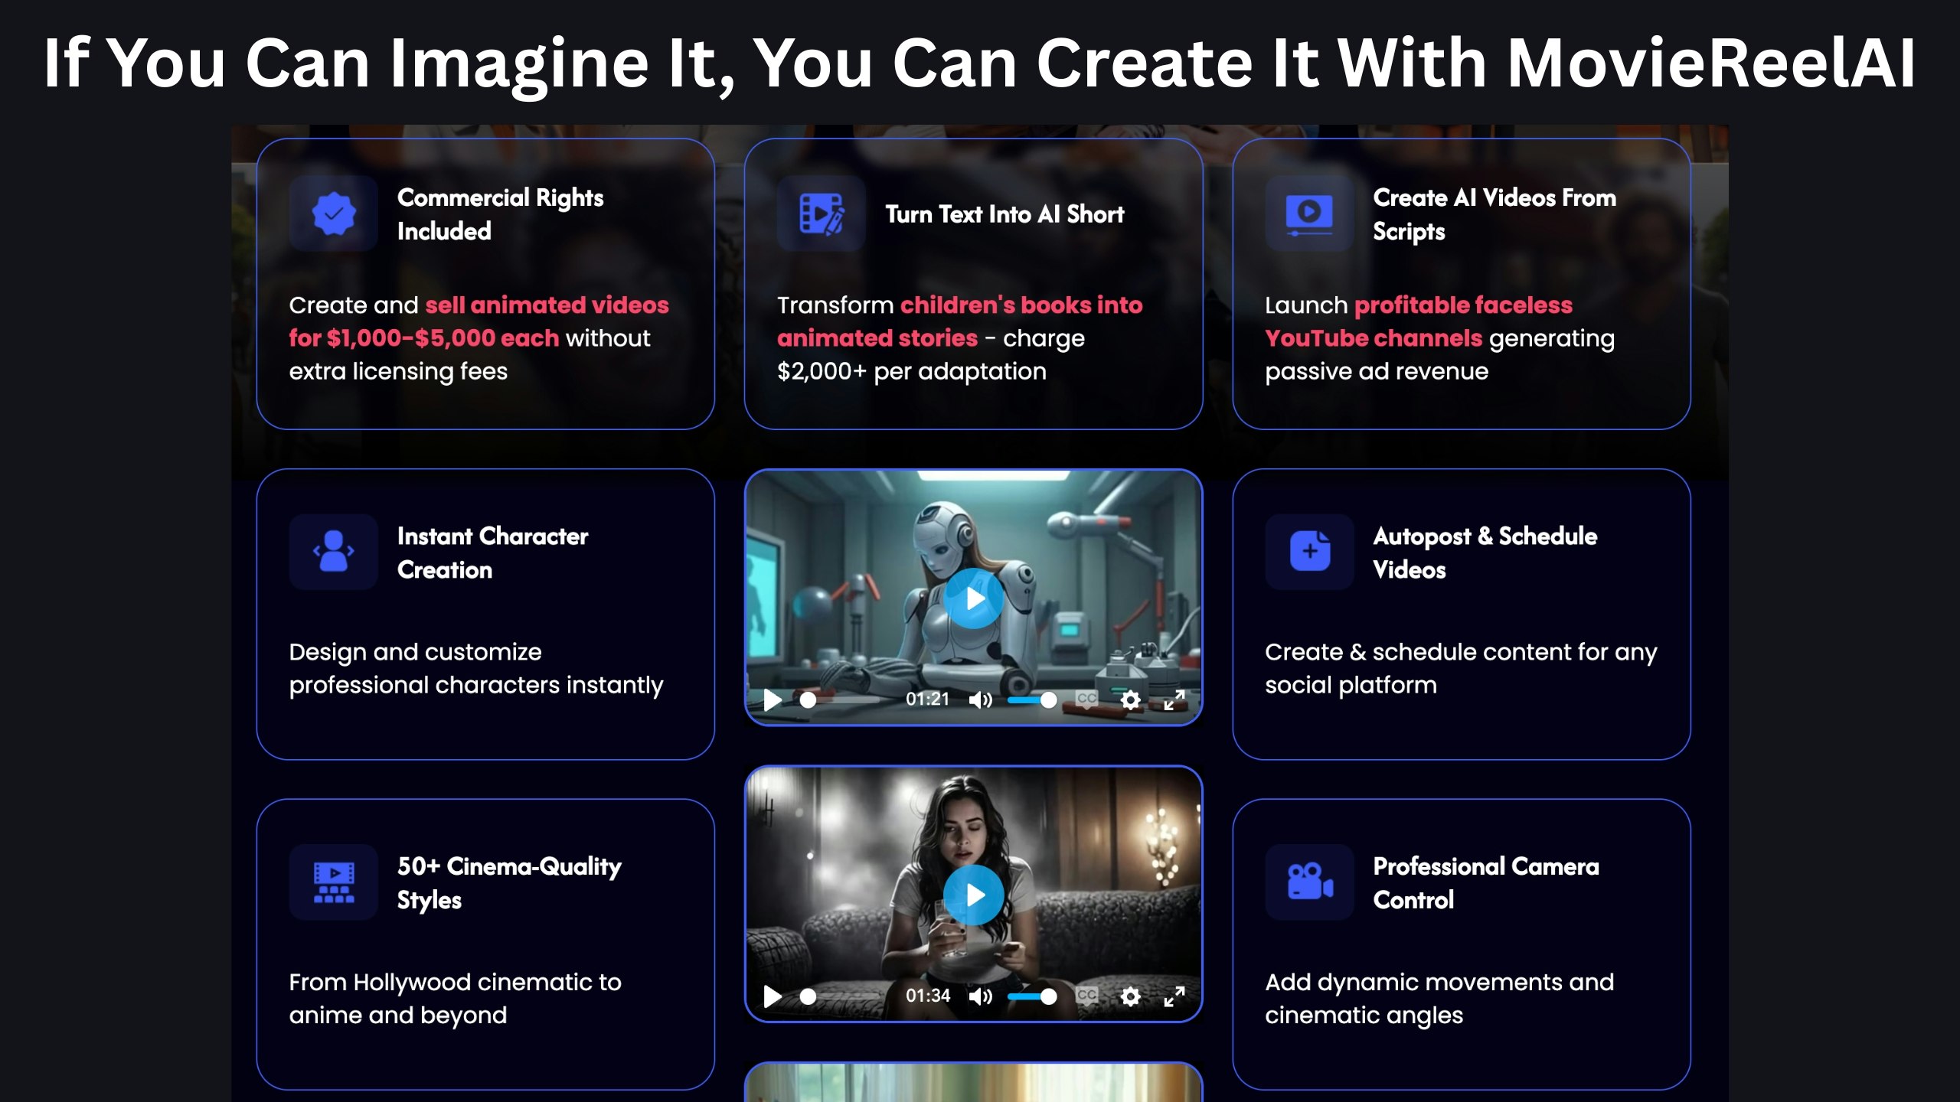The image size is (1960, 1102).
Task: Click the 50+ Cinema-Quality Styles heading
Action: pyautogui.click(x=509, y=883)
